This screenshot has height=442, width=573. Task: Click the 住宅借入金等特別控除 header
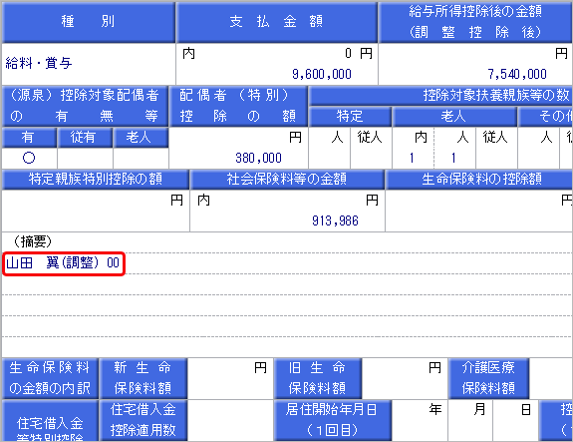click(x=50, y=421)
